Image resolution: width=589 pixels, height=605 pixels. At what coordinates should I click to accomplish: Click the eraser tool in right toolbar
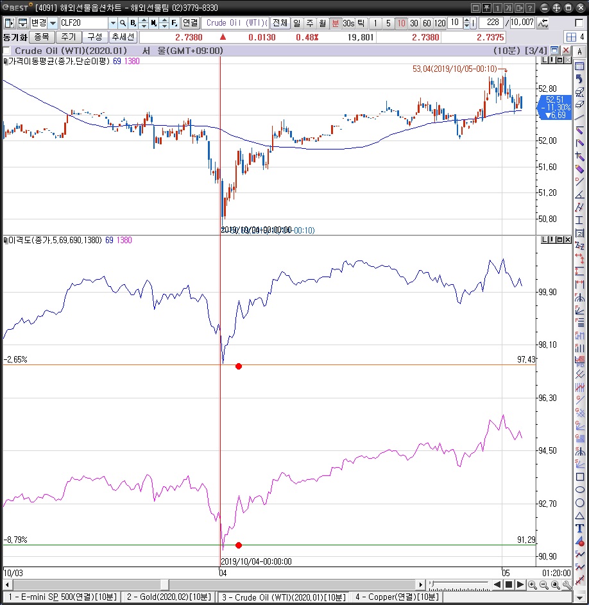[579, 103]
